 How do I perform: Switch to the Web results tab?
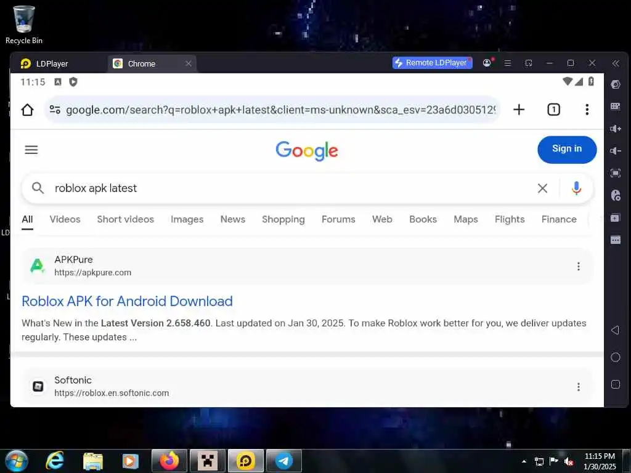[382, 219]
